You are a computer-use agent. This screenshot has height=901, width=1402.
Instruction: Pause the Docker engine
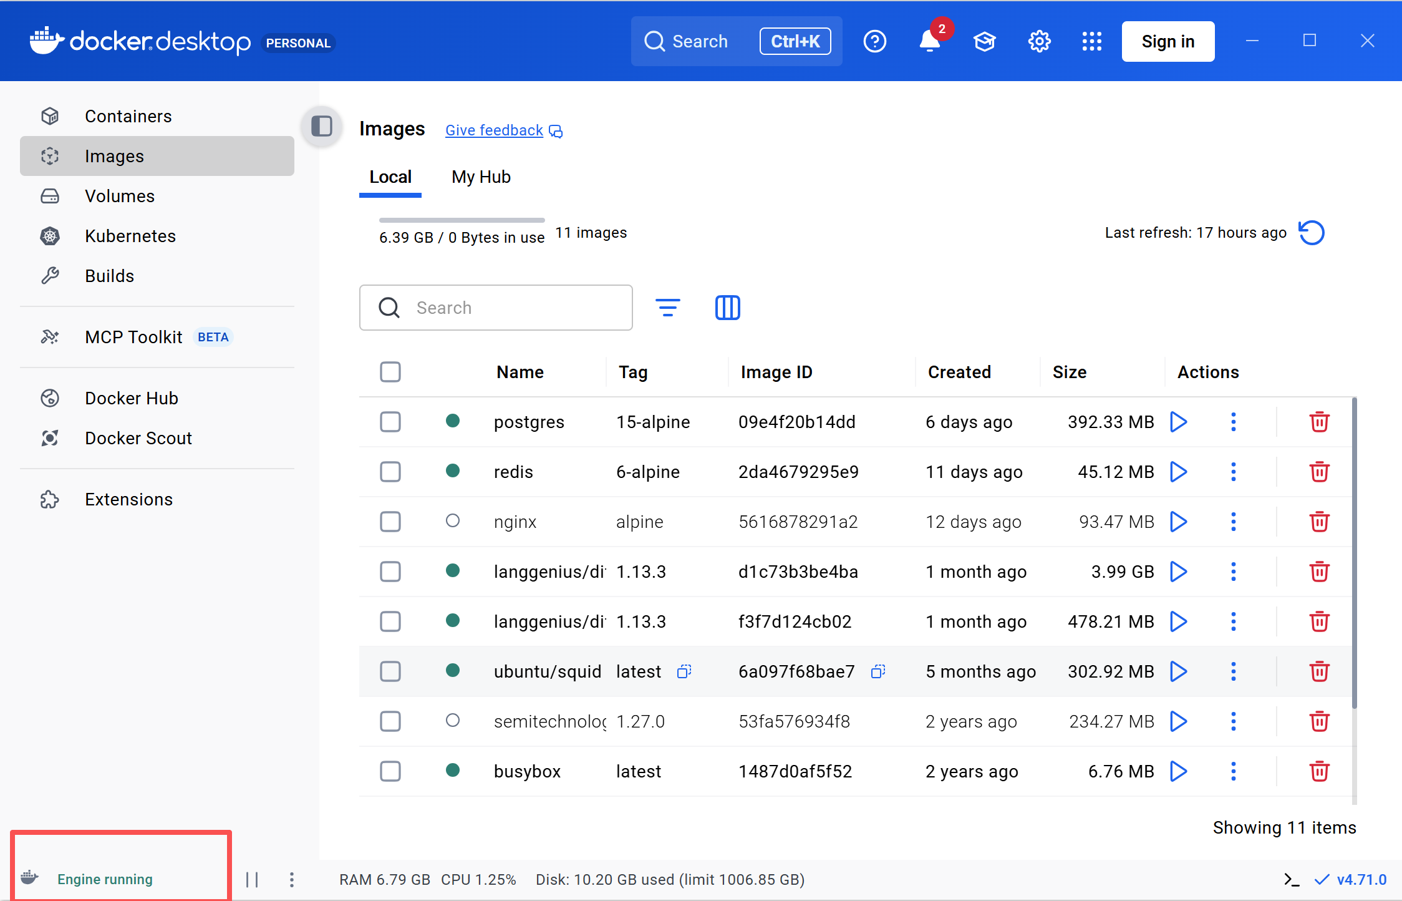(x=252, y=880)
